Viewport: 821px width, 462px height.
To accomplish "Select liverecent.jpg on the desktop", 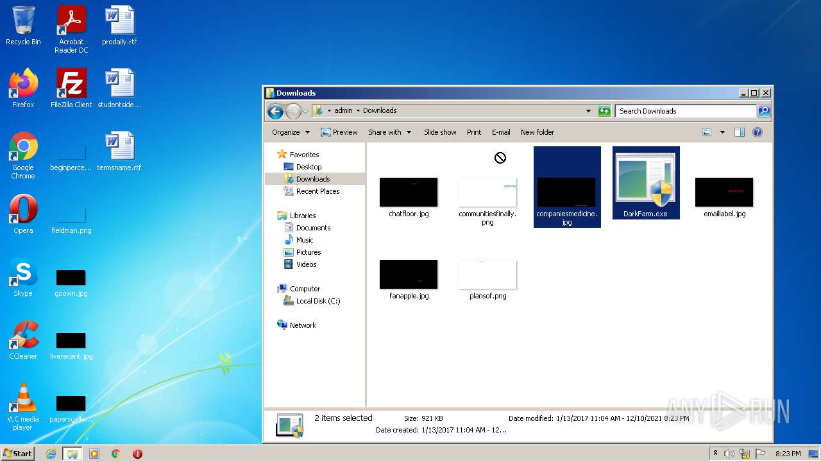I will coord(71,345).
